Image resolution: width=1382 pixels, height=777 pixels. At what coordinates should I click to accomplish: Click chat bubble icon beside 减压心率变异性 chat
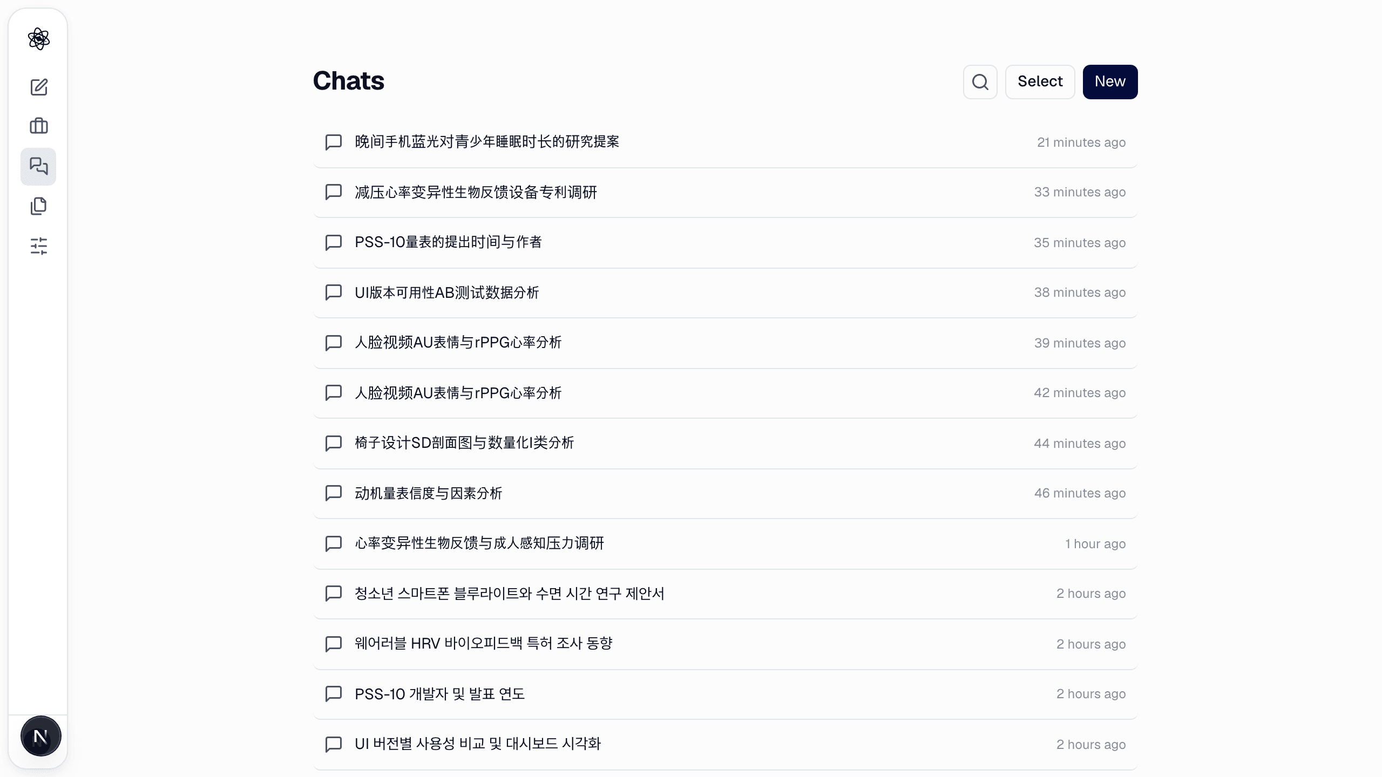(334, 193)
